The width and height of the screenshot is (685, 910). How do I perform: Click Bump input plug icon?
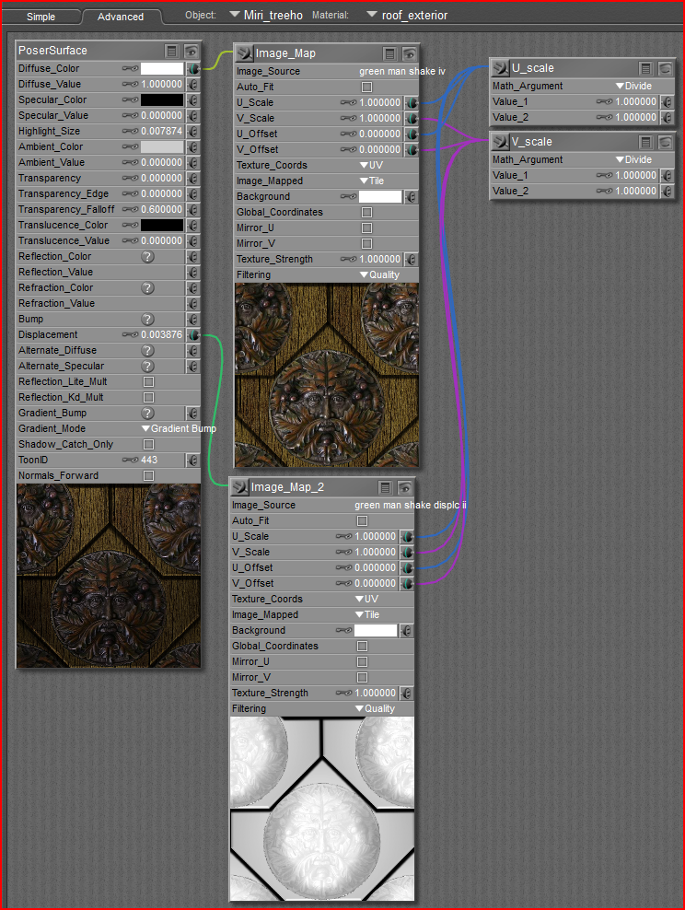[x=193, y=320]
